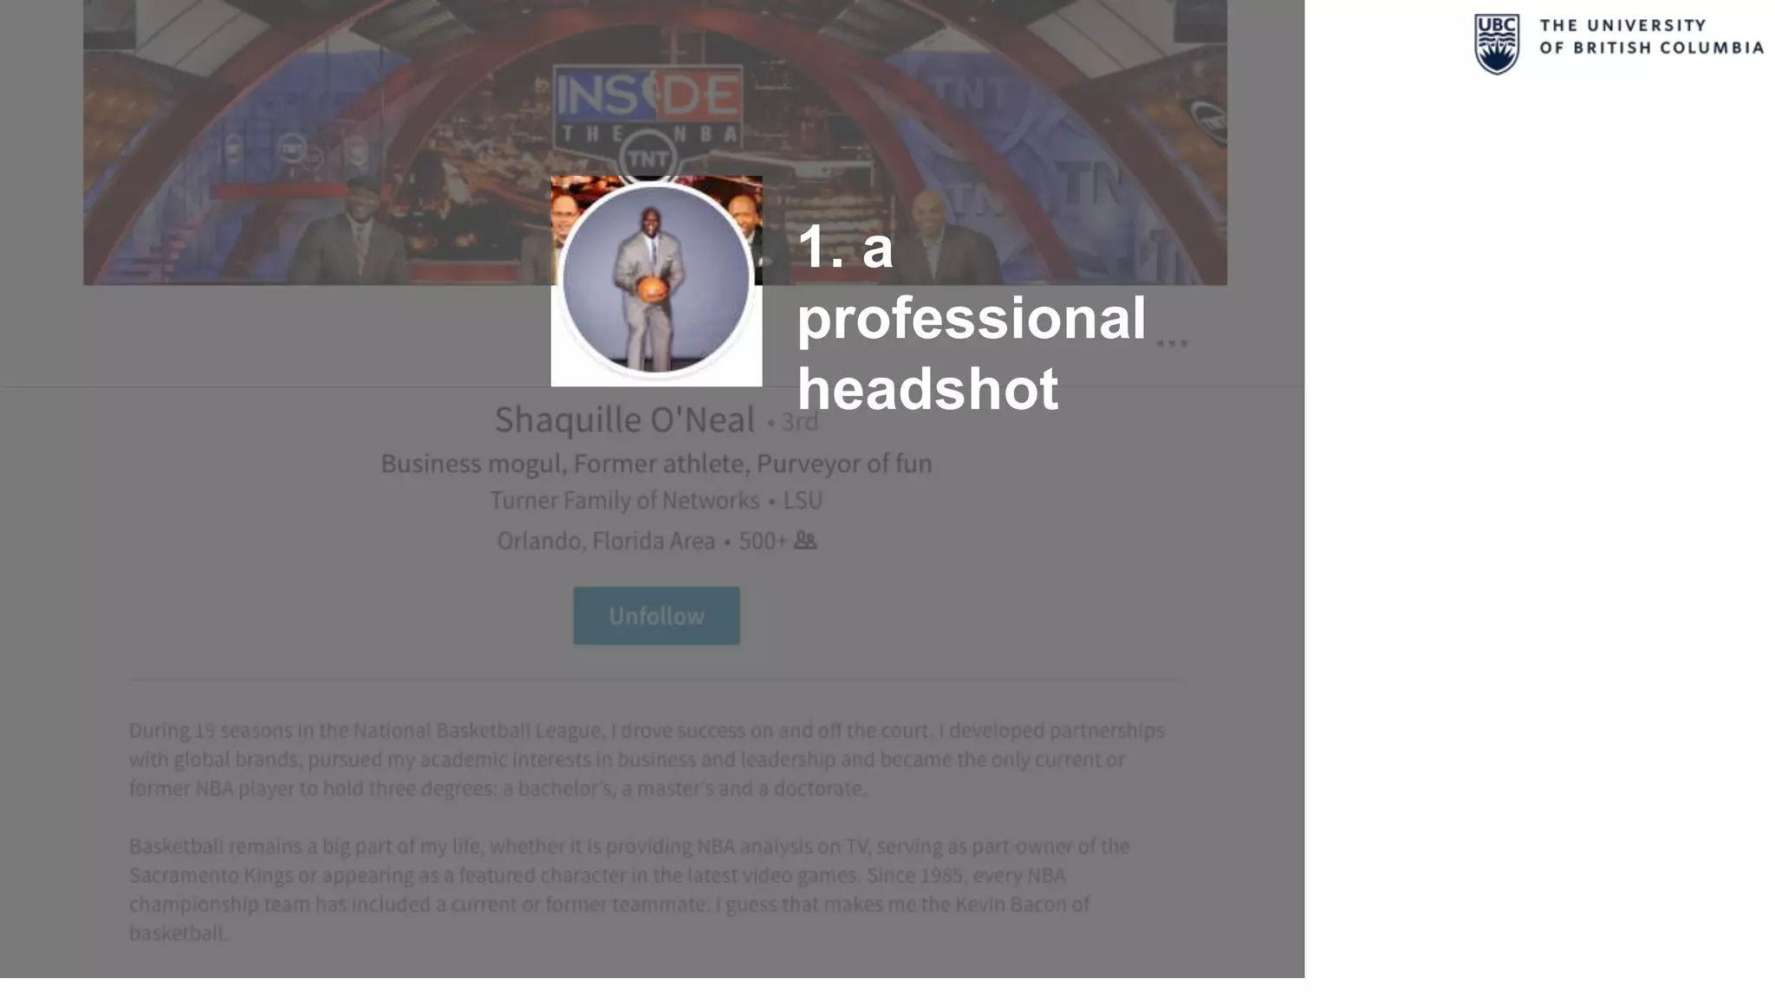The width and height of the screenshot is (1775, 998).
Task: Click the '1. a professional headshot' overlay text
Action: pyautogui.click(x=971, y=318)
